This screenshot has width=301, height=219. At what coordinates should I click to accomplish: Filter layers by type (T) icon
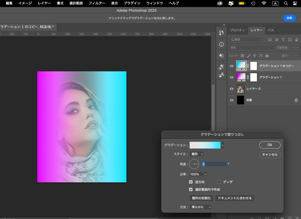pyautogui.click(x=283, y=40)
